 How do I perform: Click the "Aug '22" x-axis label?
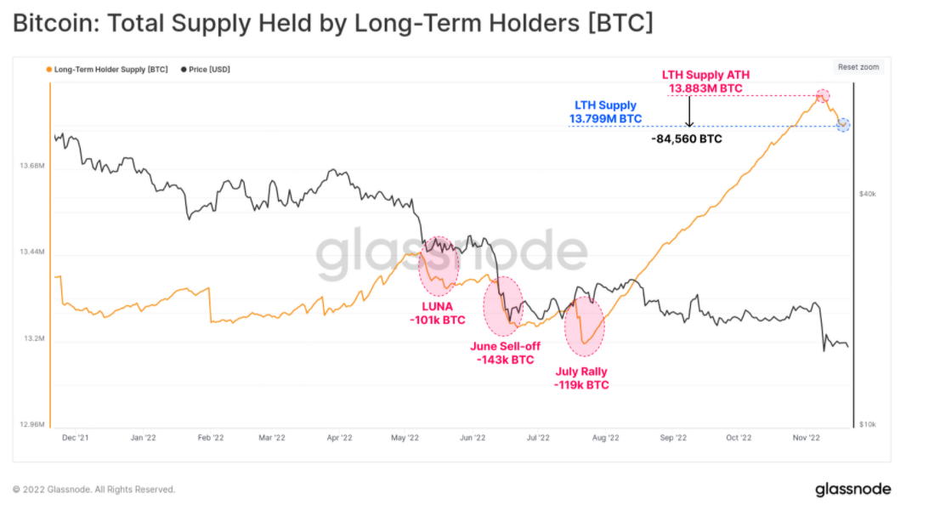pos(604,438)
